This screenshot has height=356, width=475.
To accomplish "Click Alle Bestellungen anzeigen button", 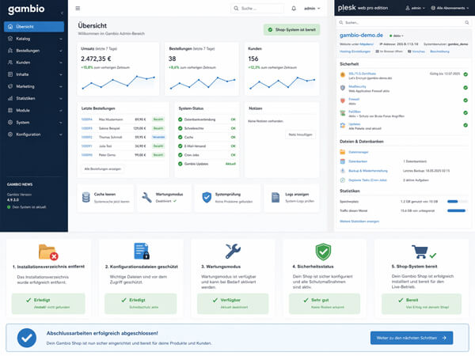I will coord(103,169).
